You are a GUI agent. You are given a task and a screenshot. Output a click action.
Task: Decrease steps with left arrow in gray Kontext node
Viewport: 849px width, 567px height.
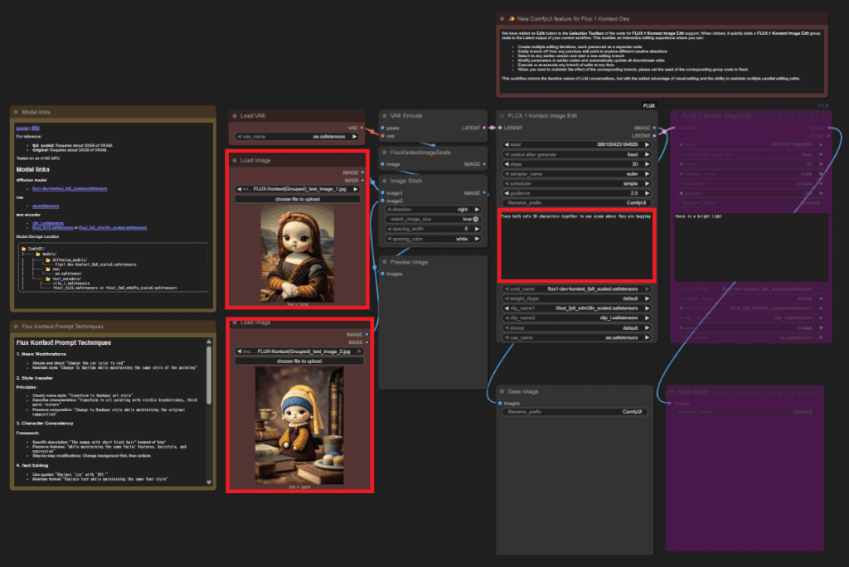coord(507,164)
